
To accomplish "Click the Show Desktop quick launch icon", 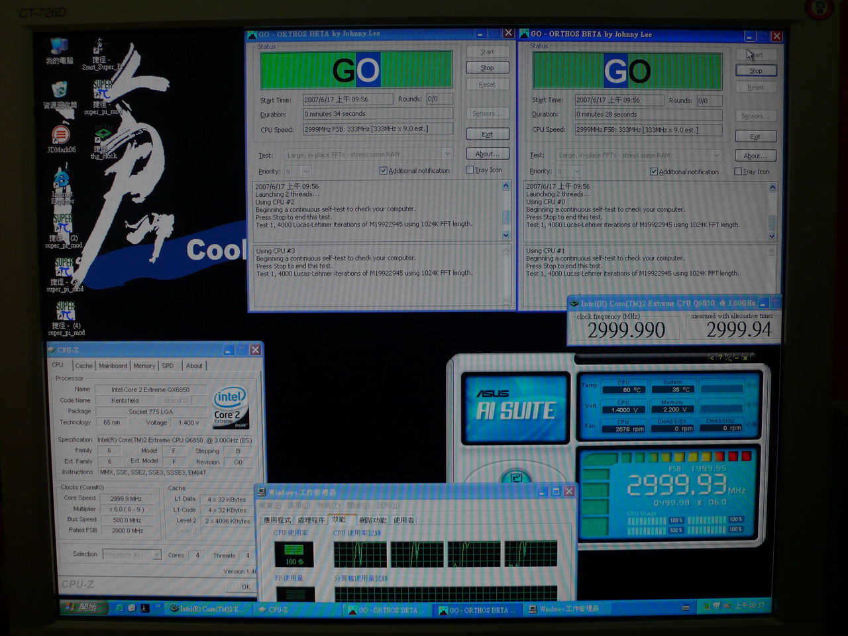I will click(132, 608).
